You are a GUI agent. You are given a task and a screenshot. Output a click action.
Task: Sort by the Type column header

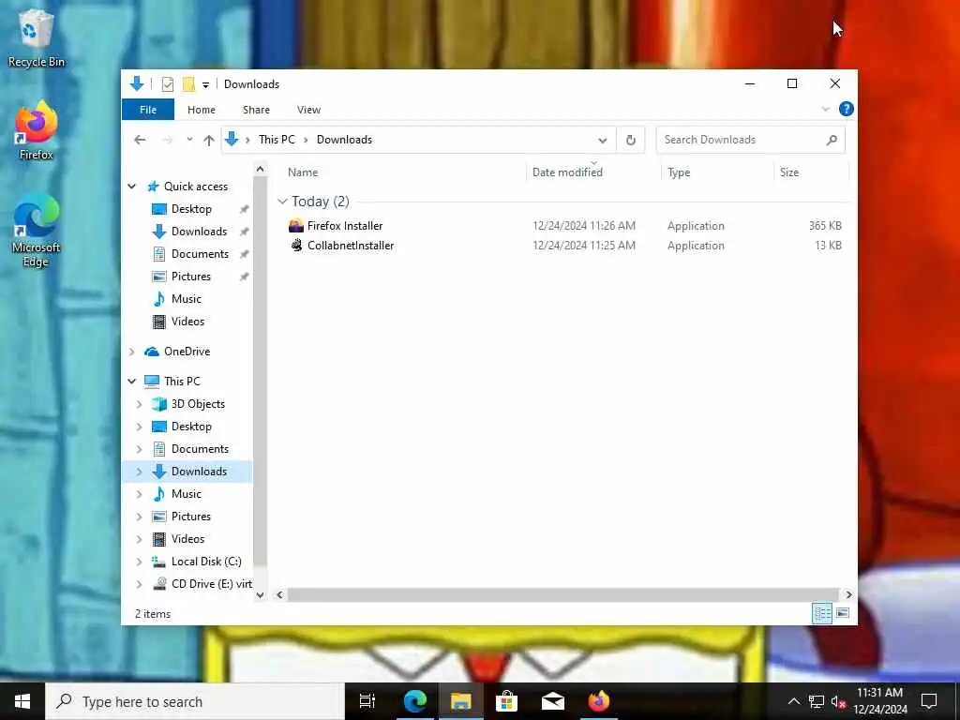(717, 172)
